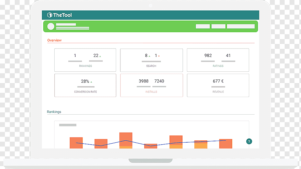The height and width of the screenshot is (169, 301).
Task: Open the Conversion Rate card
Action: 85,85
